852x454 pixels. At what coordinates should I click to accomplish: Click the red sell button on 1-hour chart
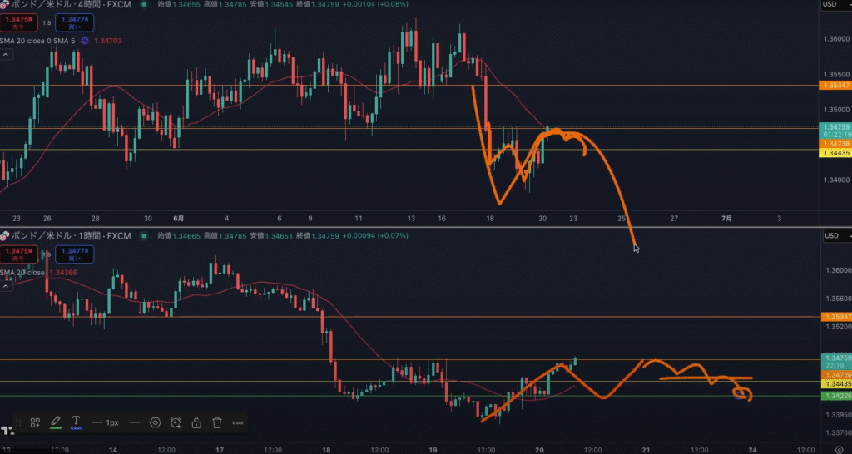(x=19, y=254)
